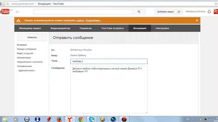The width and height of the screenshot is (218, 122).
Task: Open Входящие in the left sidebar
Action: [22, 45]
